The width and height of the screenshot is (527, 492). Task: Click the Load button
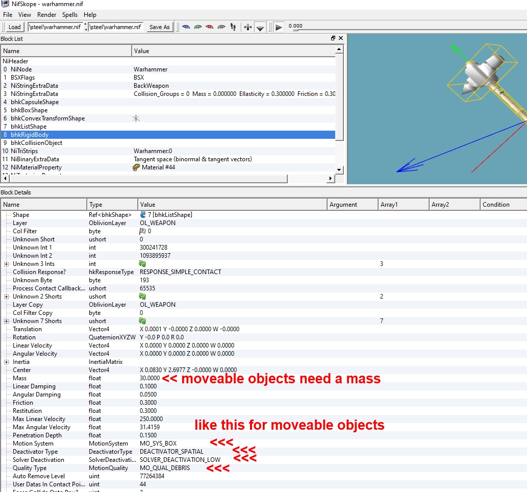click(14, 27)
